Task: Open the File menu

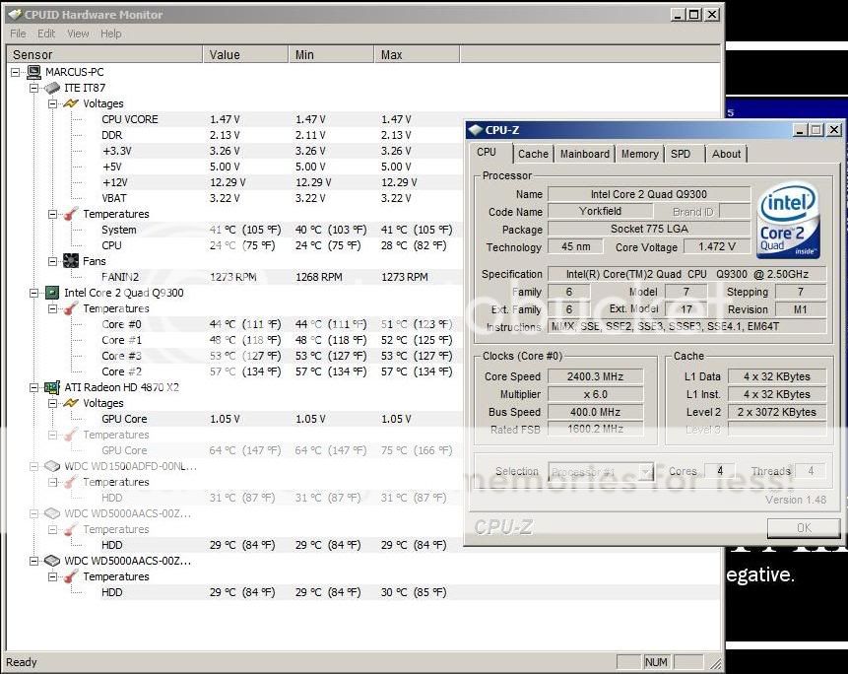Action: tap(17, 33)
